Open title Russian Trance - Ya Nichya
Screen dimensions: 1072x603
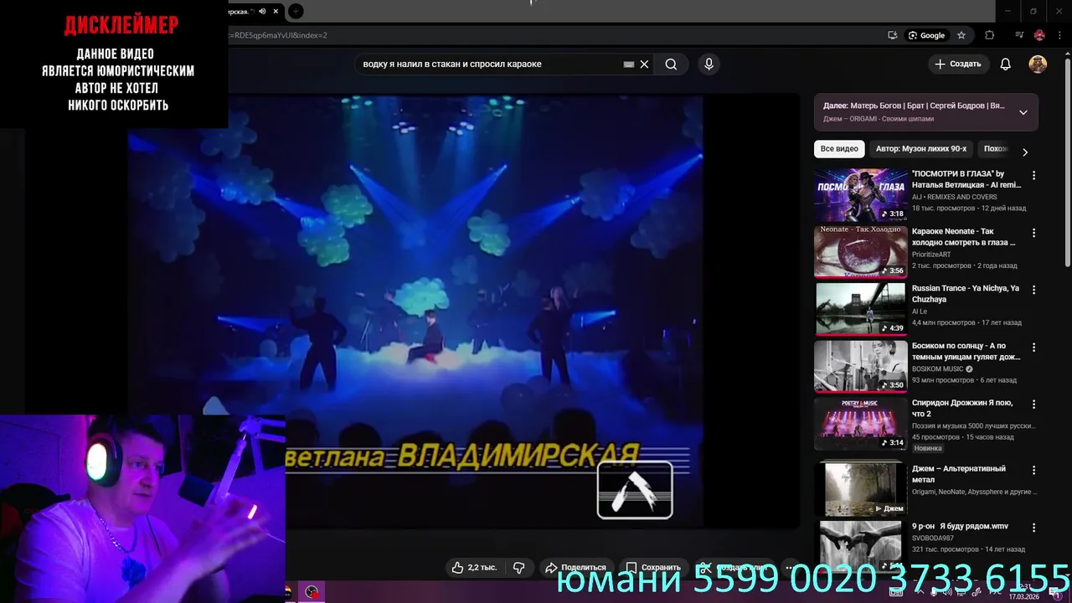(966, 294)
